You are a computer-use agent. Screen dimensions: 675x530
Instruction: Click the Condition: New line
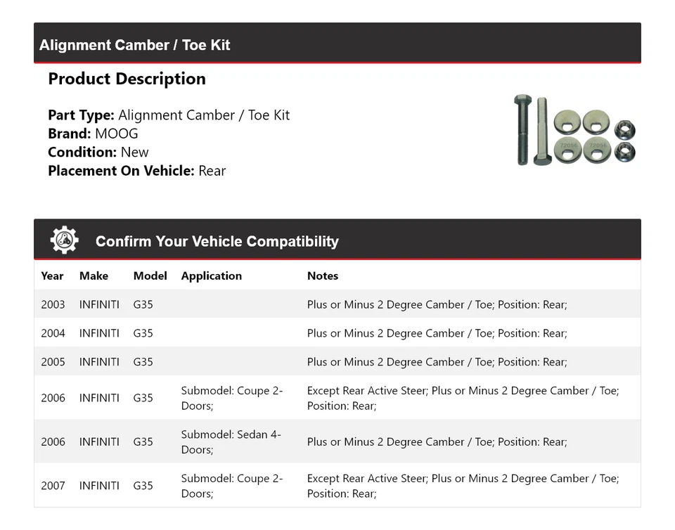98,152
